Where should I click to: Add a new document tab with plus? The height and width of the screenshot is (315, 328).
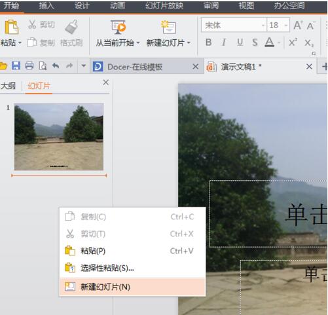(x=325, y=66)
